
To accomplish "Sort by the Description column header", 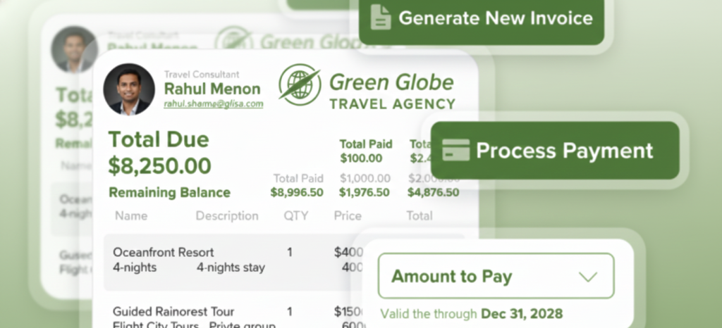I will click(227, 216).
